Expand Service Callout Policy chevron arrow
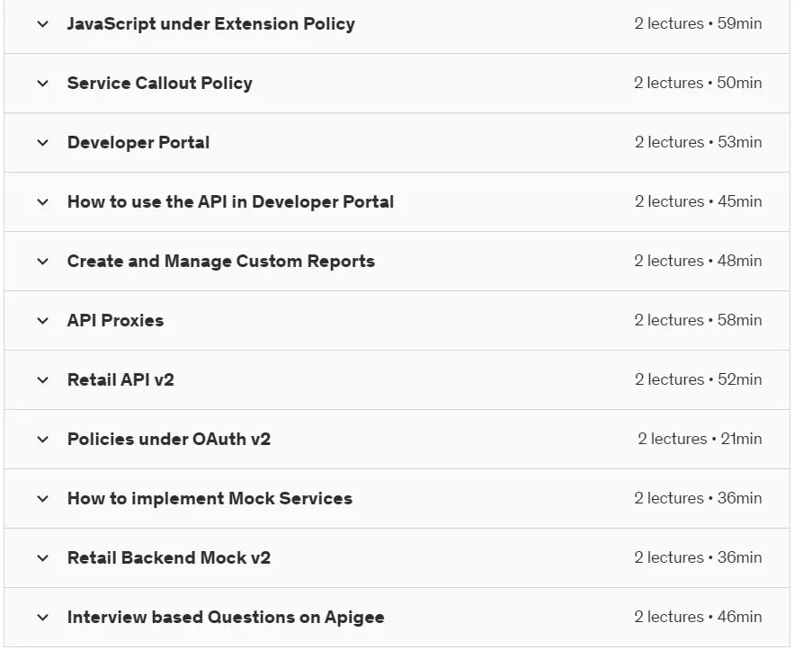 click(43, 83)
